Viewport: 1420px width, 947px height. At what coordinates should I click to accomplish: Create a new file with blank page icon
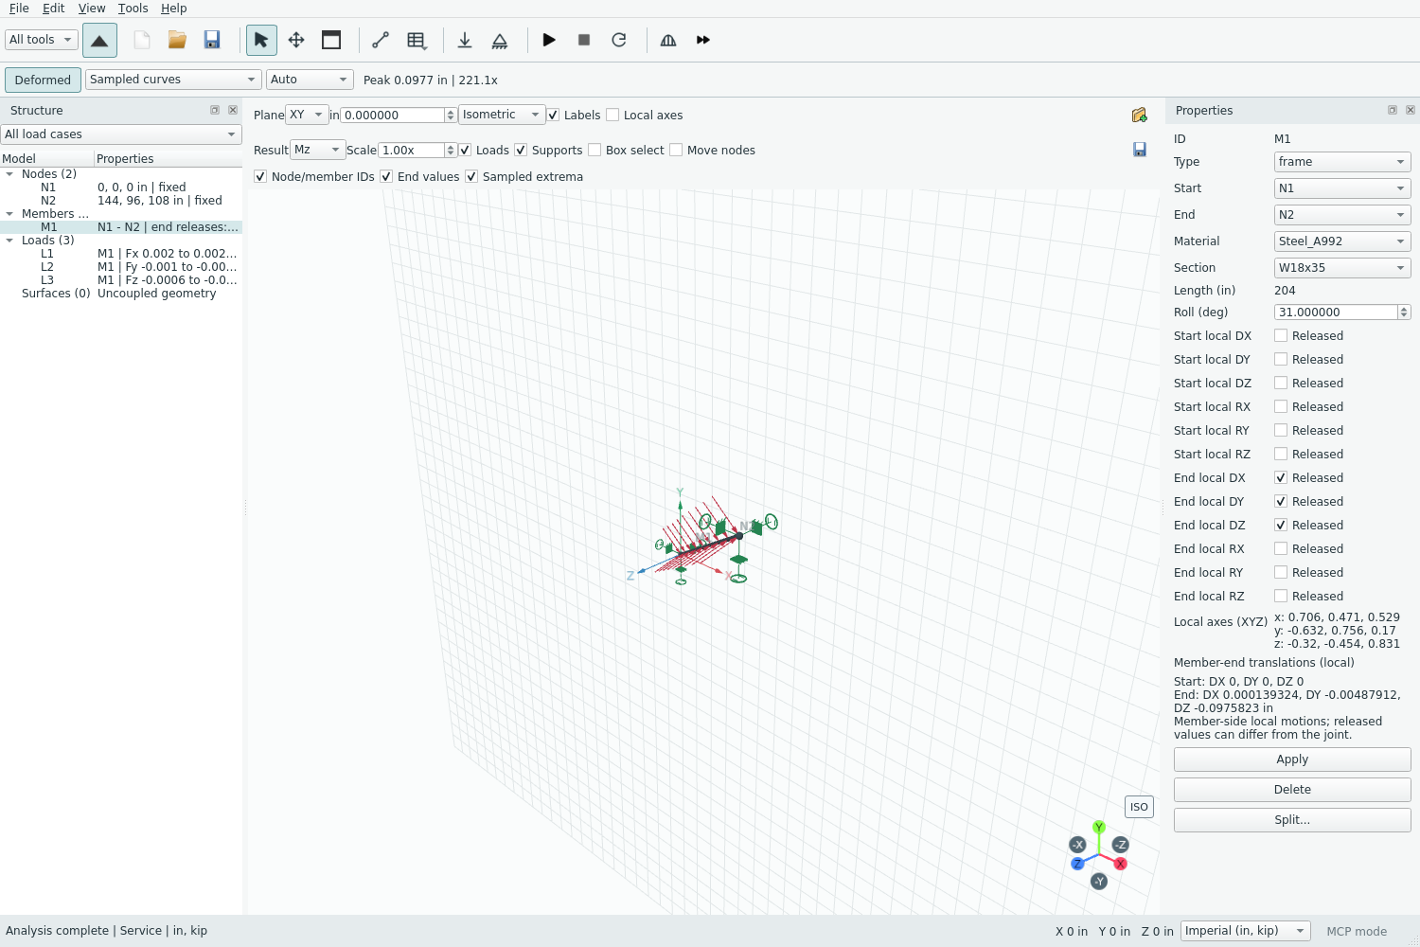point(142,40)
